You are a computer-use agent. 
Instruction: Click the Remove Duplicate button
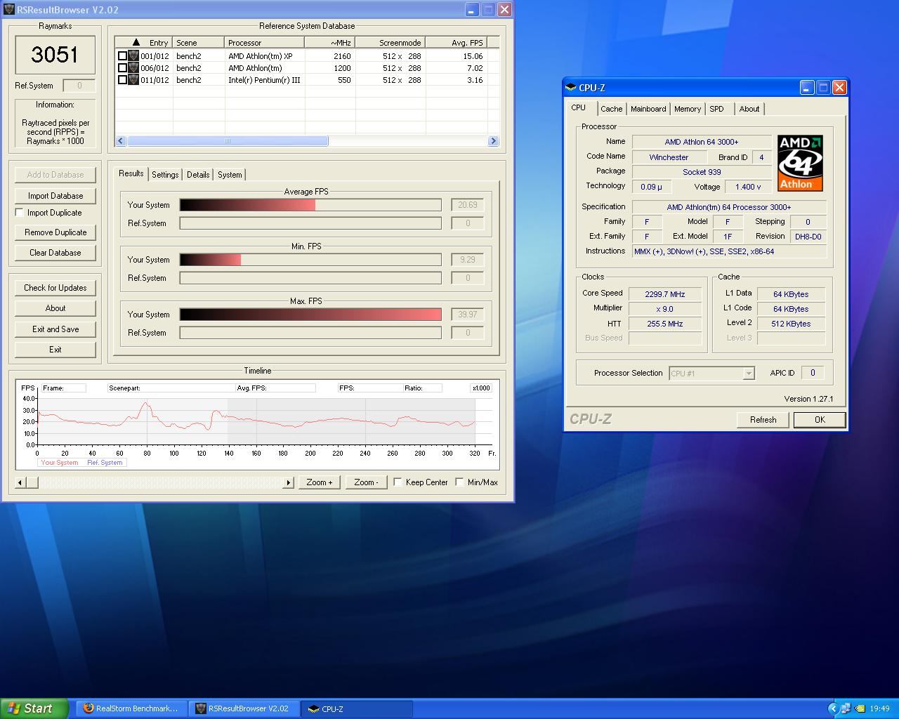pos(55,232)
